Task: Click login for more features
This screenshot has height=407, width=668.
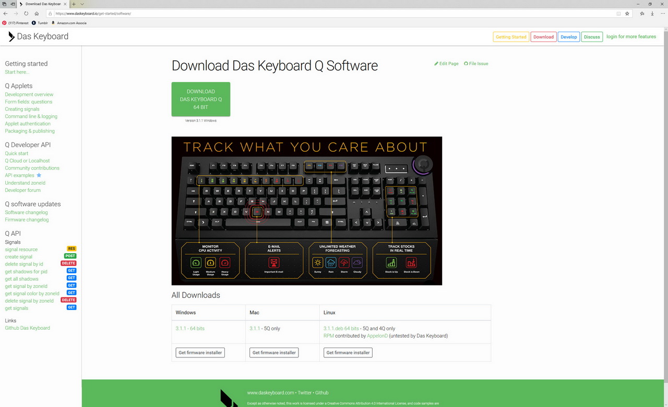Action: coord(631,37)
